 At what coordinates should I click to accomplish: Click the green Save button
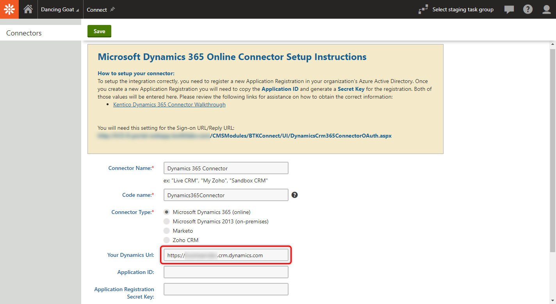[x=99, y=31]
